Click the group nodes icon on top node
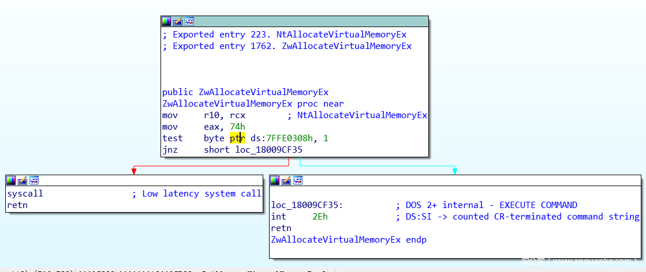Screen dimensions: 646x272 [x=189, y=21]
